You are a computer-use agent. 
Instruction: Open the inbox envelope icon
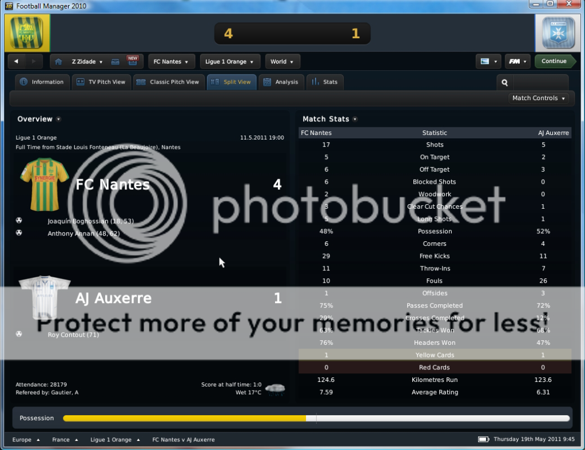click(115, 62)
